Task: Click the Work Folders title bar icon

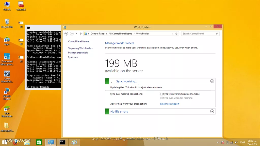Action: 65,27
